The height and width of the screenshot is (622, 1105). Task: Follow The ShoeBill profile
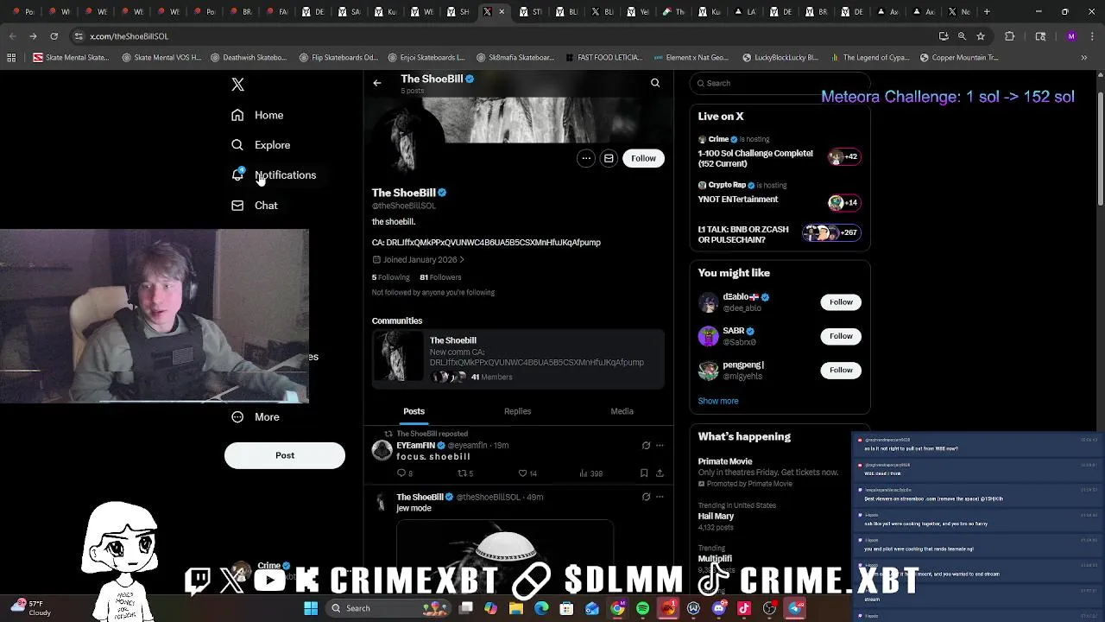click(643, 158)
